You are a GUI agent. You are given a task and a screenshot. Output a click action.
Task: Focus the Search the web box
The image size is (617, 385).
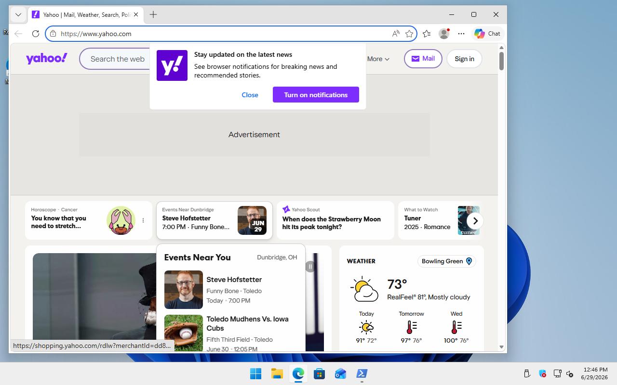(117, 59)
